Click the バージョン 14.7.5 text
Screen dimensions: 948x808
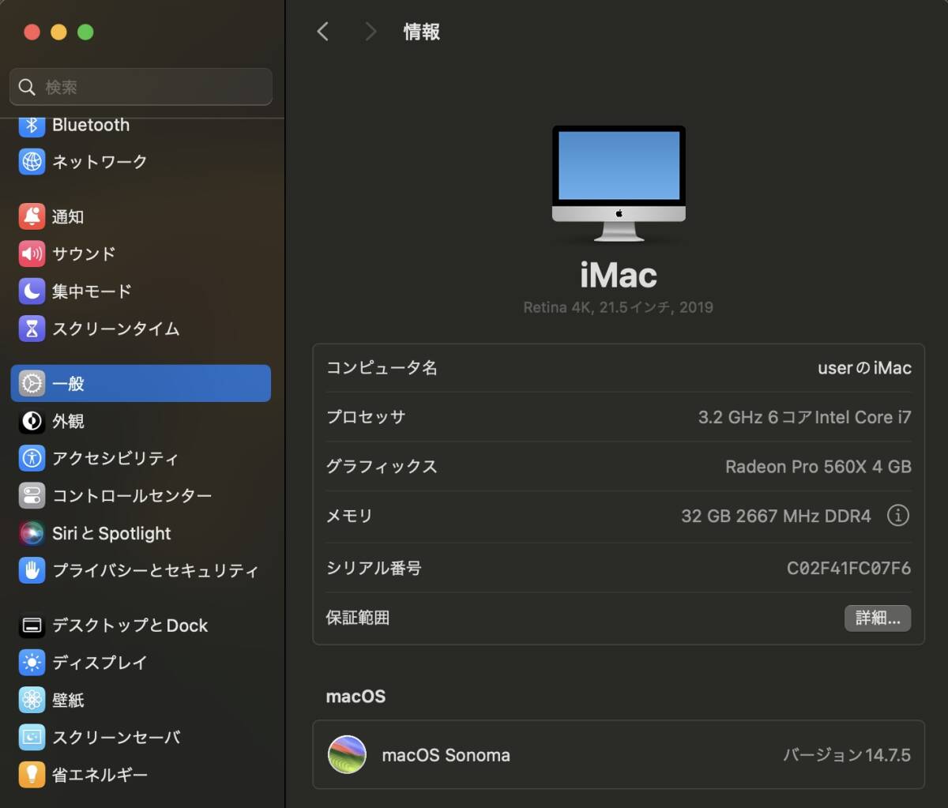pyautogui.click(x=847, y=755)
